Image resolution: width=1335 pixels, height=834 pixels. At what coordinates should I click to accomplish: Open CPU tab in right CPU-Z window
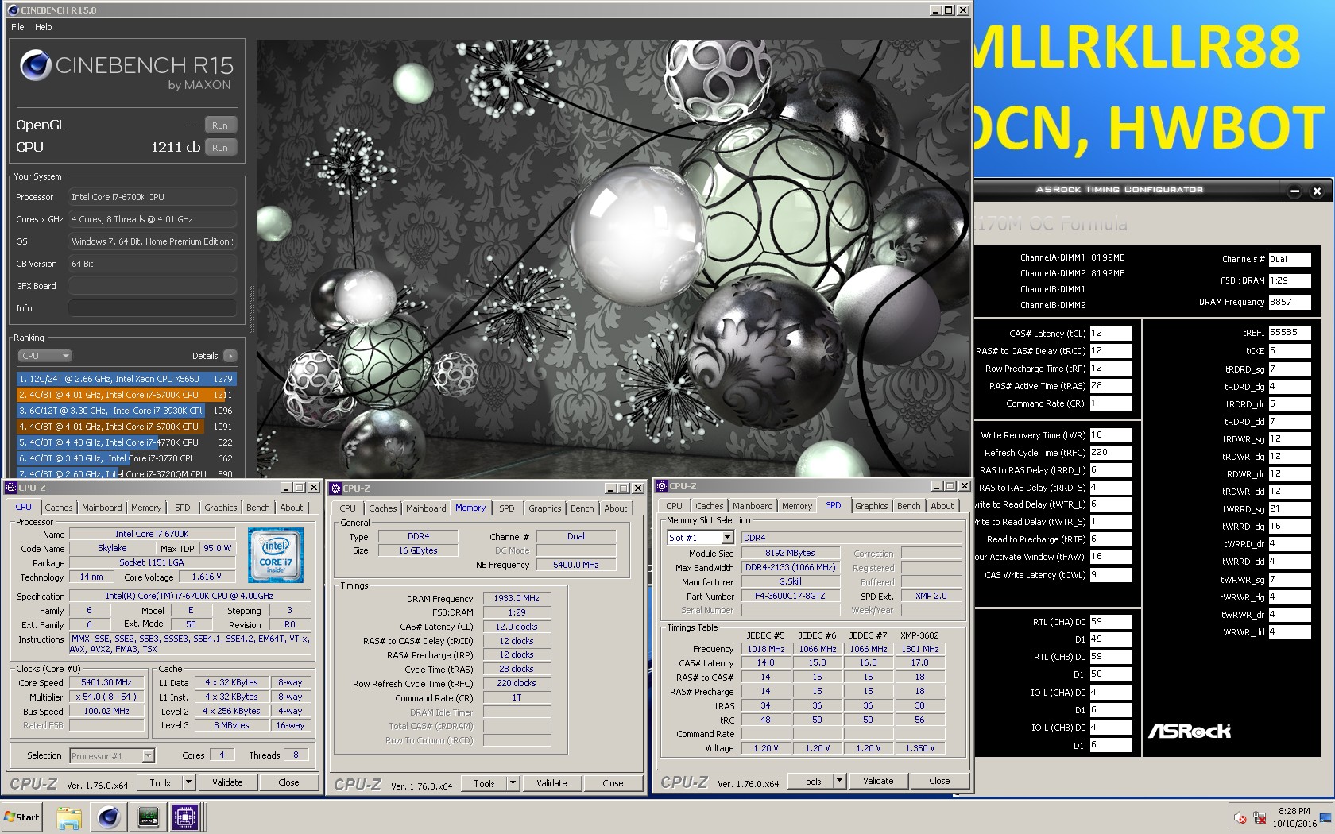tap(675, 506)
